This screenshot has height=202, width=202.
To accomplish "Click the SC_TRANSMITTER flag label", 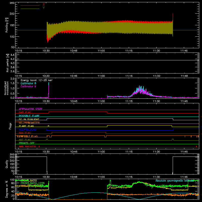I will pyautogui.click(x=29, y=123).
